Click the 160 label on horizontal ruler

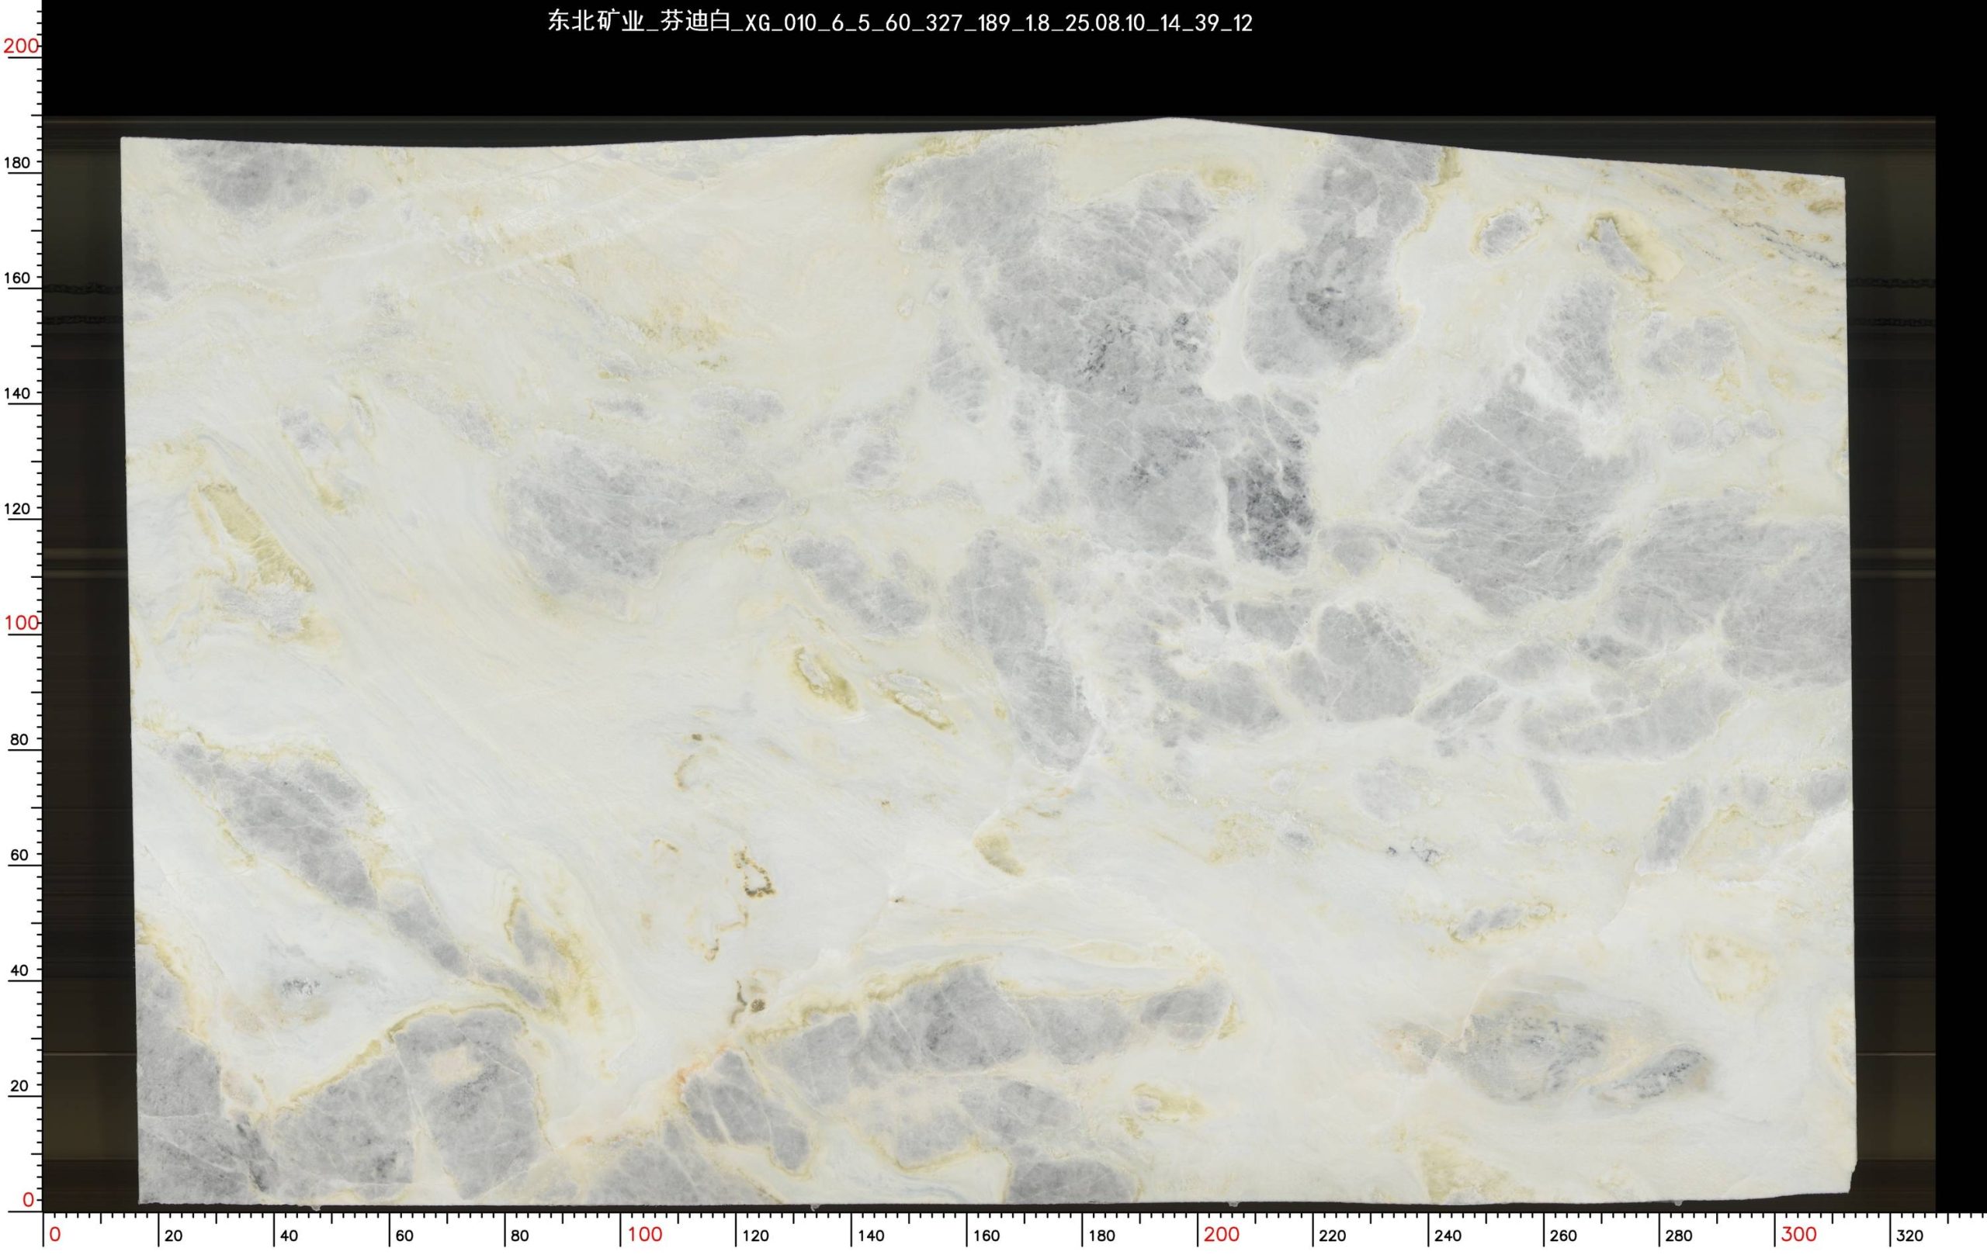click(986, 1236)
